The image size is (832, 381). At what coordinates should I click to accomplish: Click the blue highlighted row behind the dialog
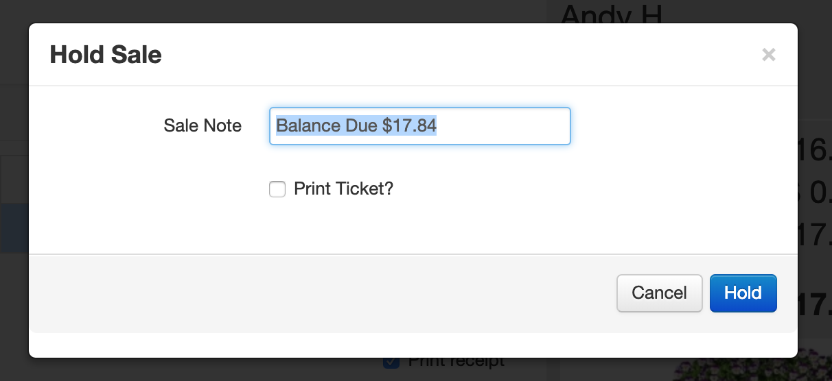coord(14,228)
